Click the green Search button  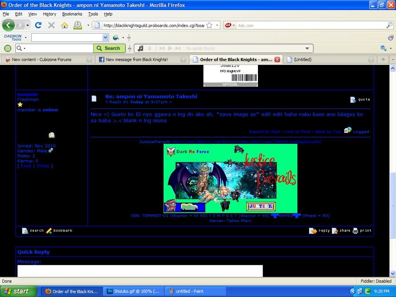coord(109,48)
